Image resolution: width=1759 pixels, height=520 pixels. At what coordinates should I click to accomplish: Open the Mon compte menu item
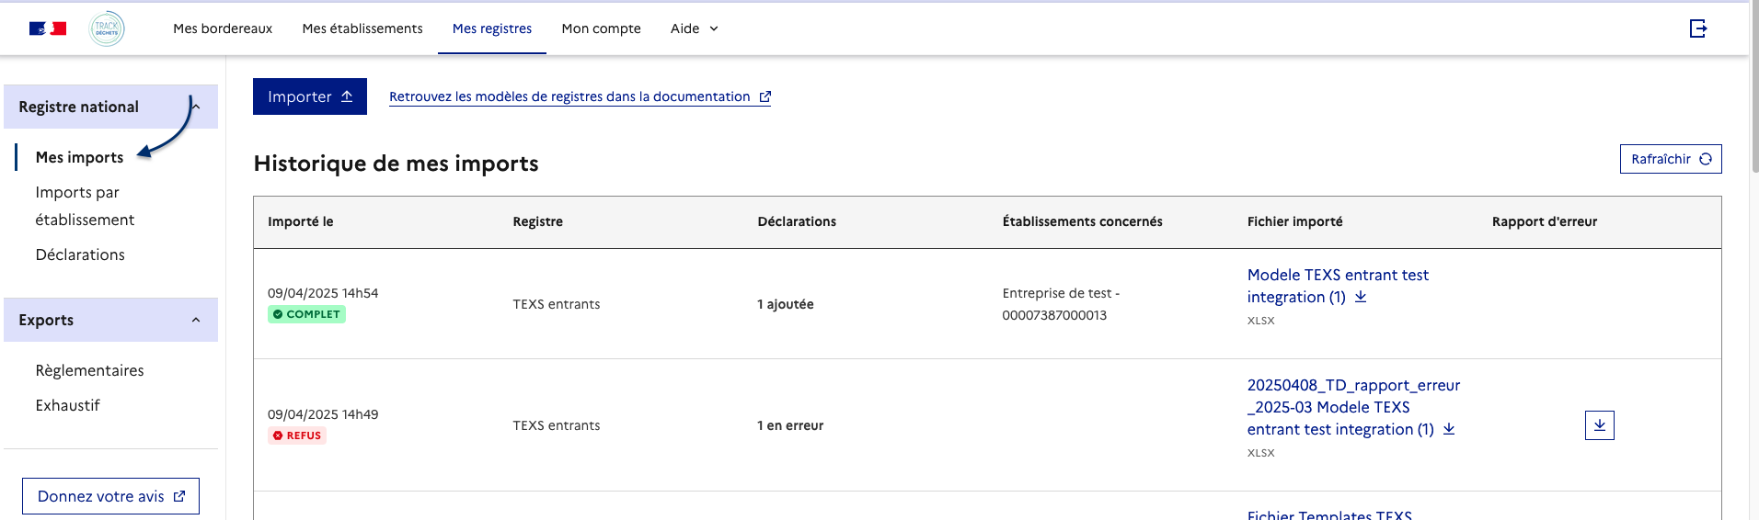[x=601, y=28]
